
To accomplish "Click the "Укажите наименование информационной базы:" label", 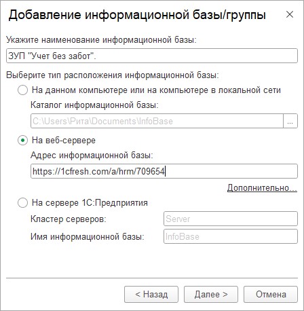I will click(x=101, y=40).
